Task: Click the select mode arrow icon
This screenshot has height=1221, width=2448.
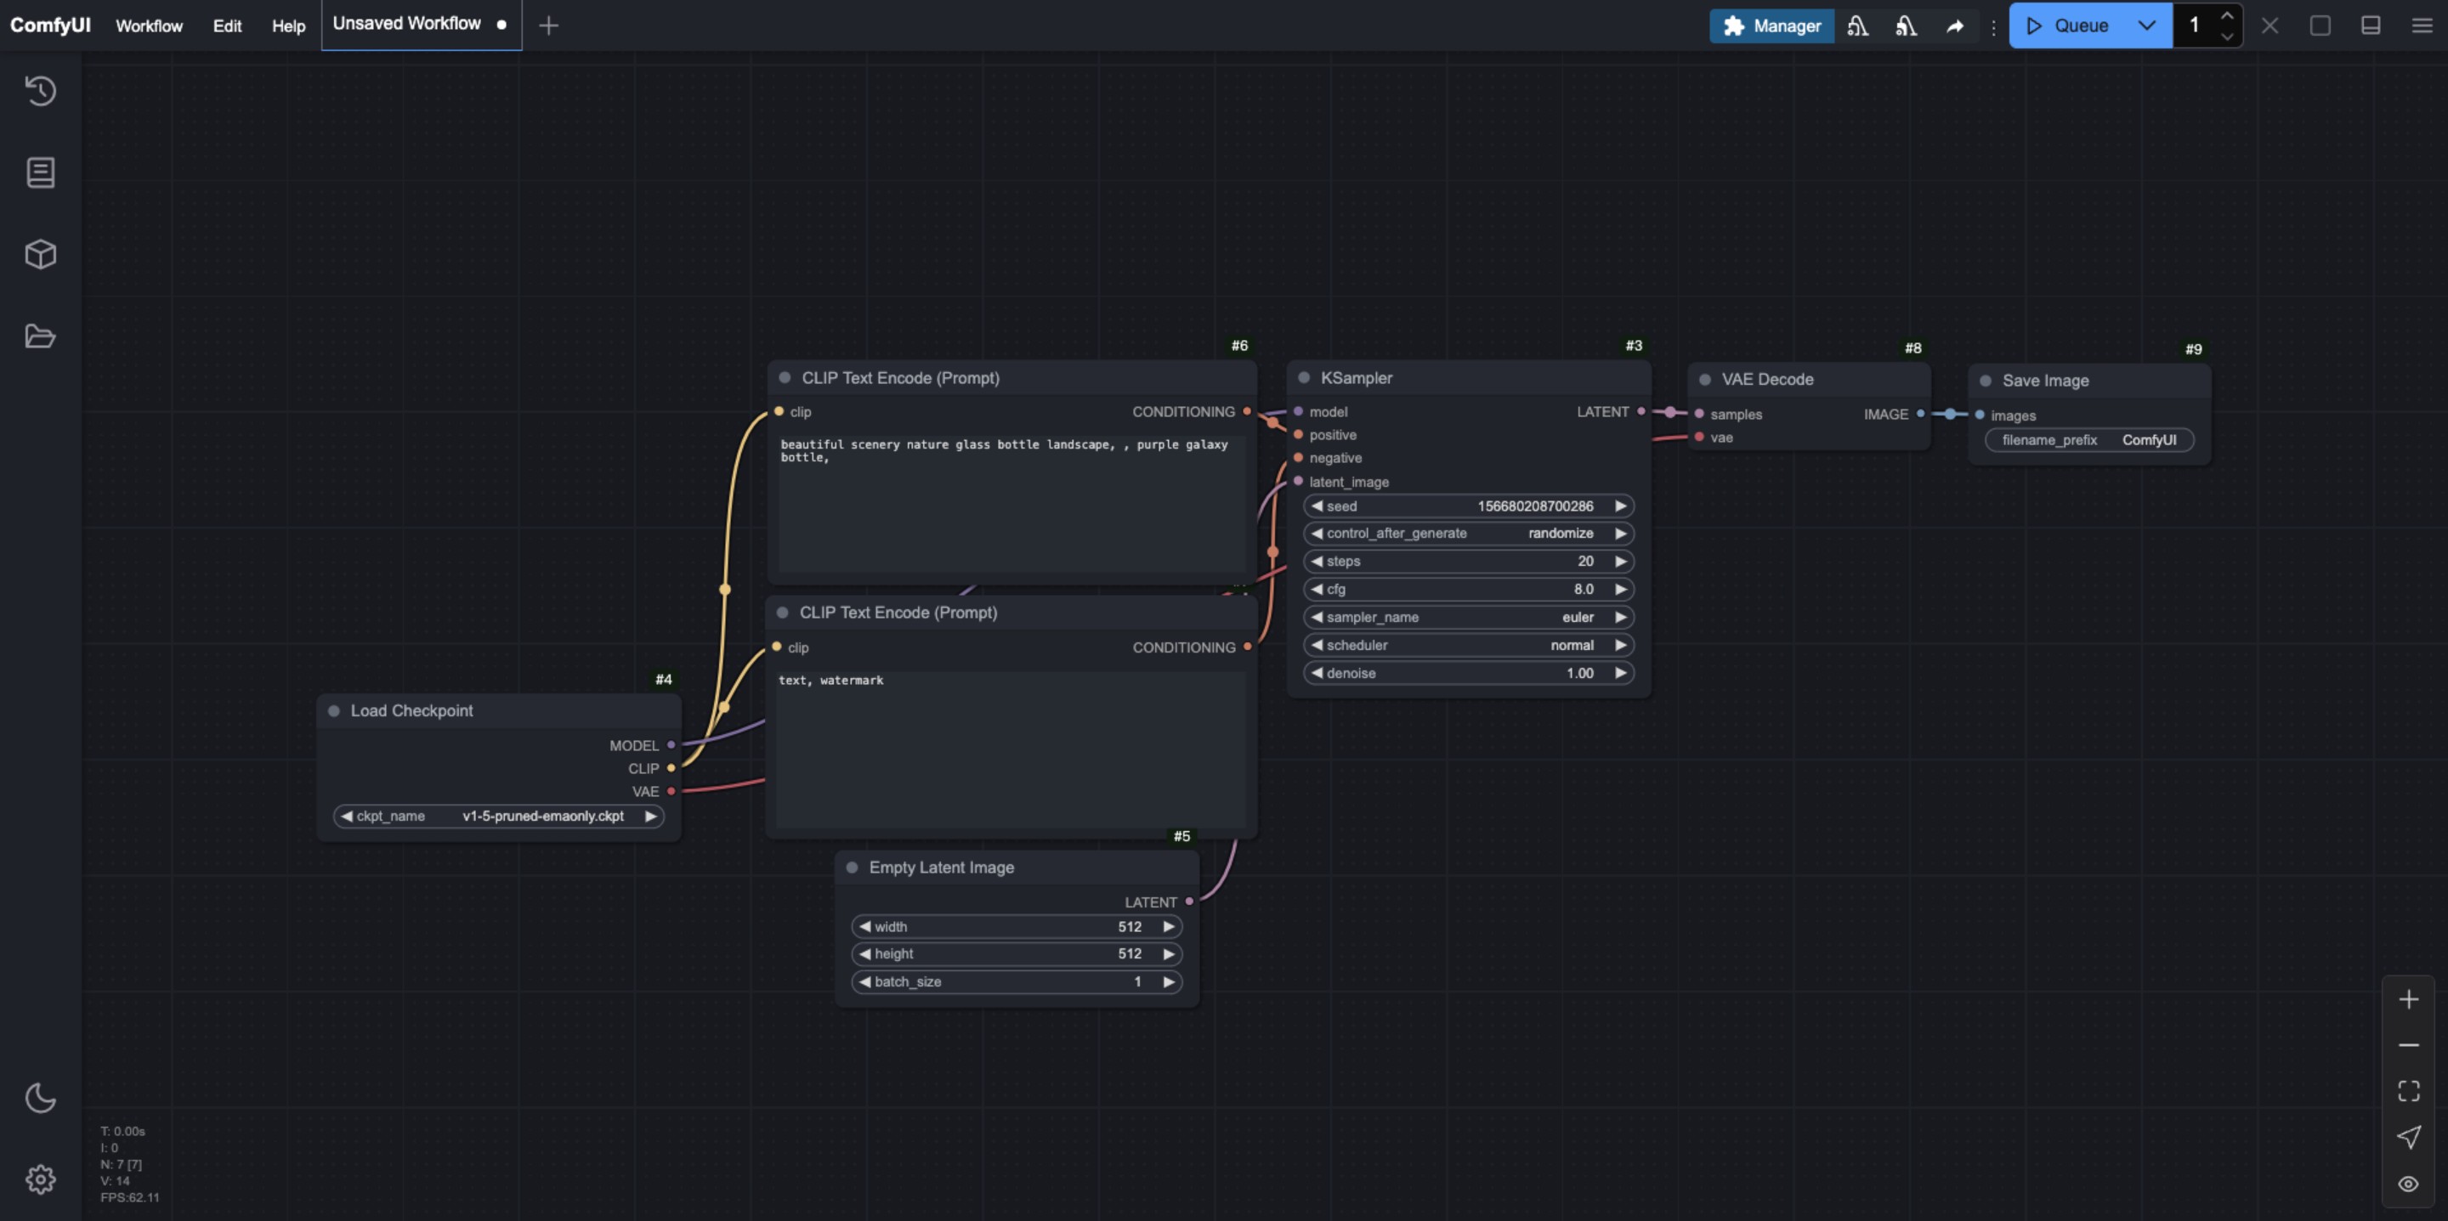Action: click(x=2408, y=1136)
